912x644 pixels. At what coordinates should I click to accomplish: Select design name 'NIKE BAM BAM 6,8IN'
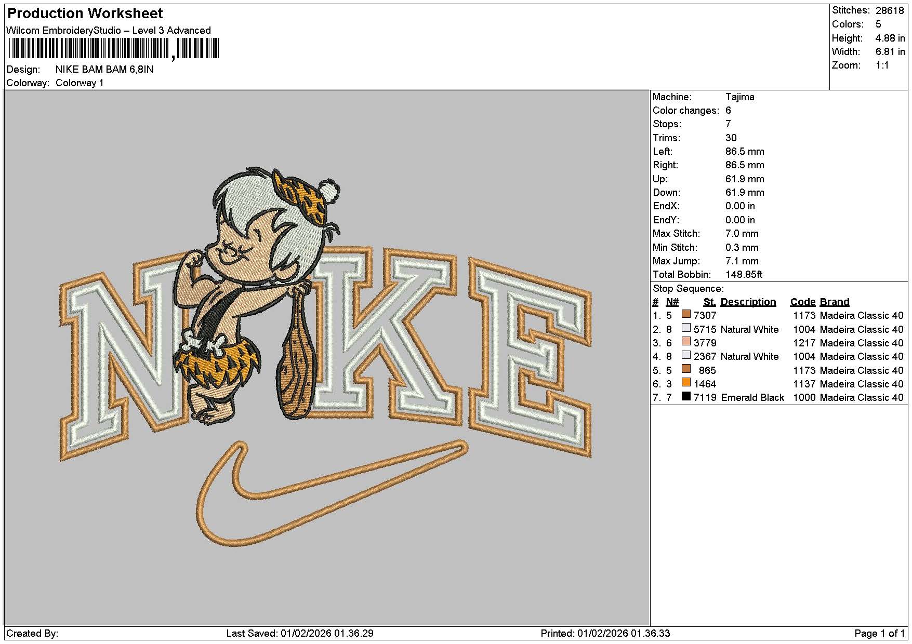[x=104, y=69]
